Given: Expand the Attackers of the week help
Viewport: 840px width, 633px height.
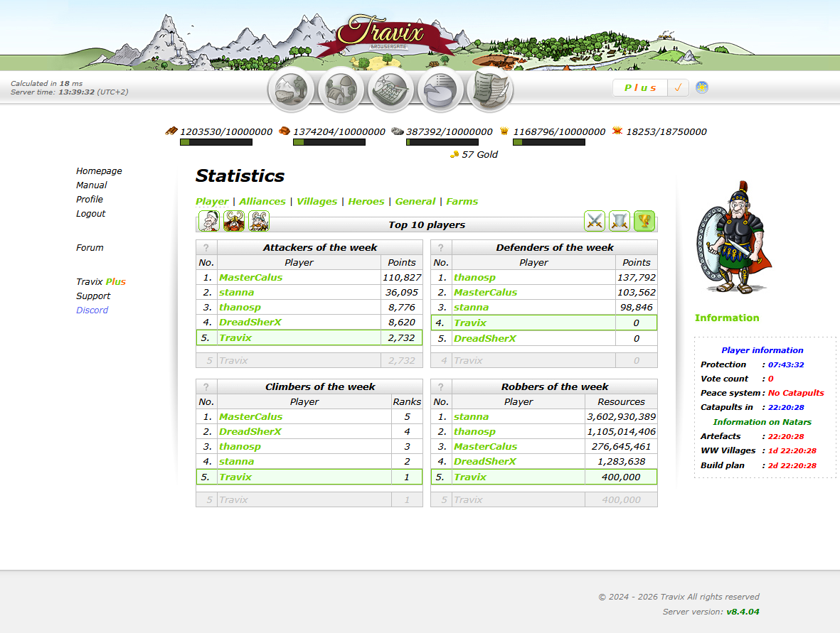Looking at the screenshot, I should [x=206, y=247].
